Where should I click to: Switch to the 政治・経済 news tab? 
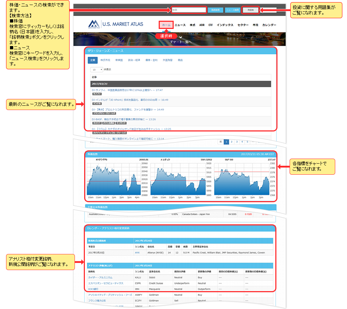134,60
